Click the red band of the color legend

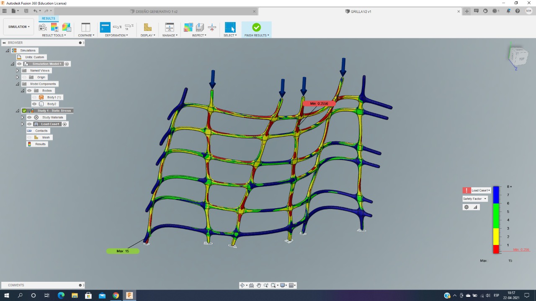point(496,249)
